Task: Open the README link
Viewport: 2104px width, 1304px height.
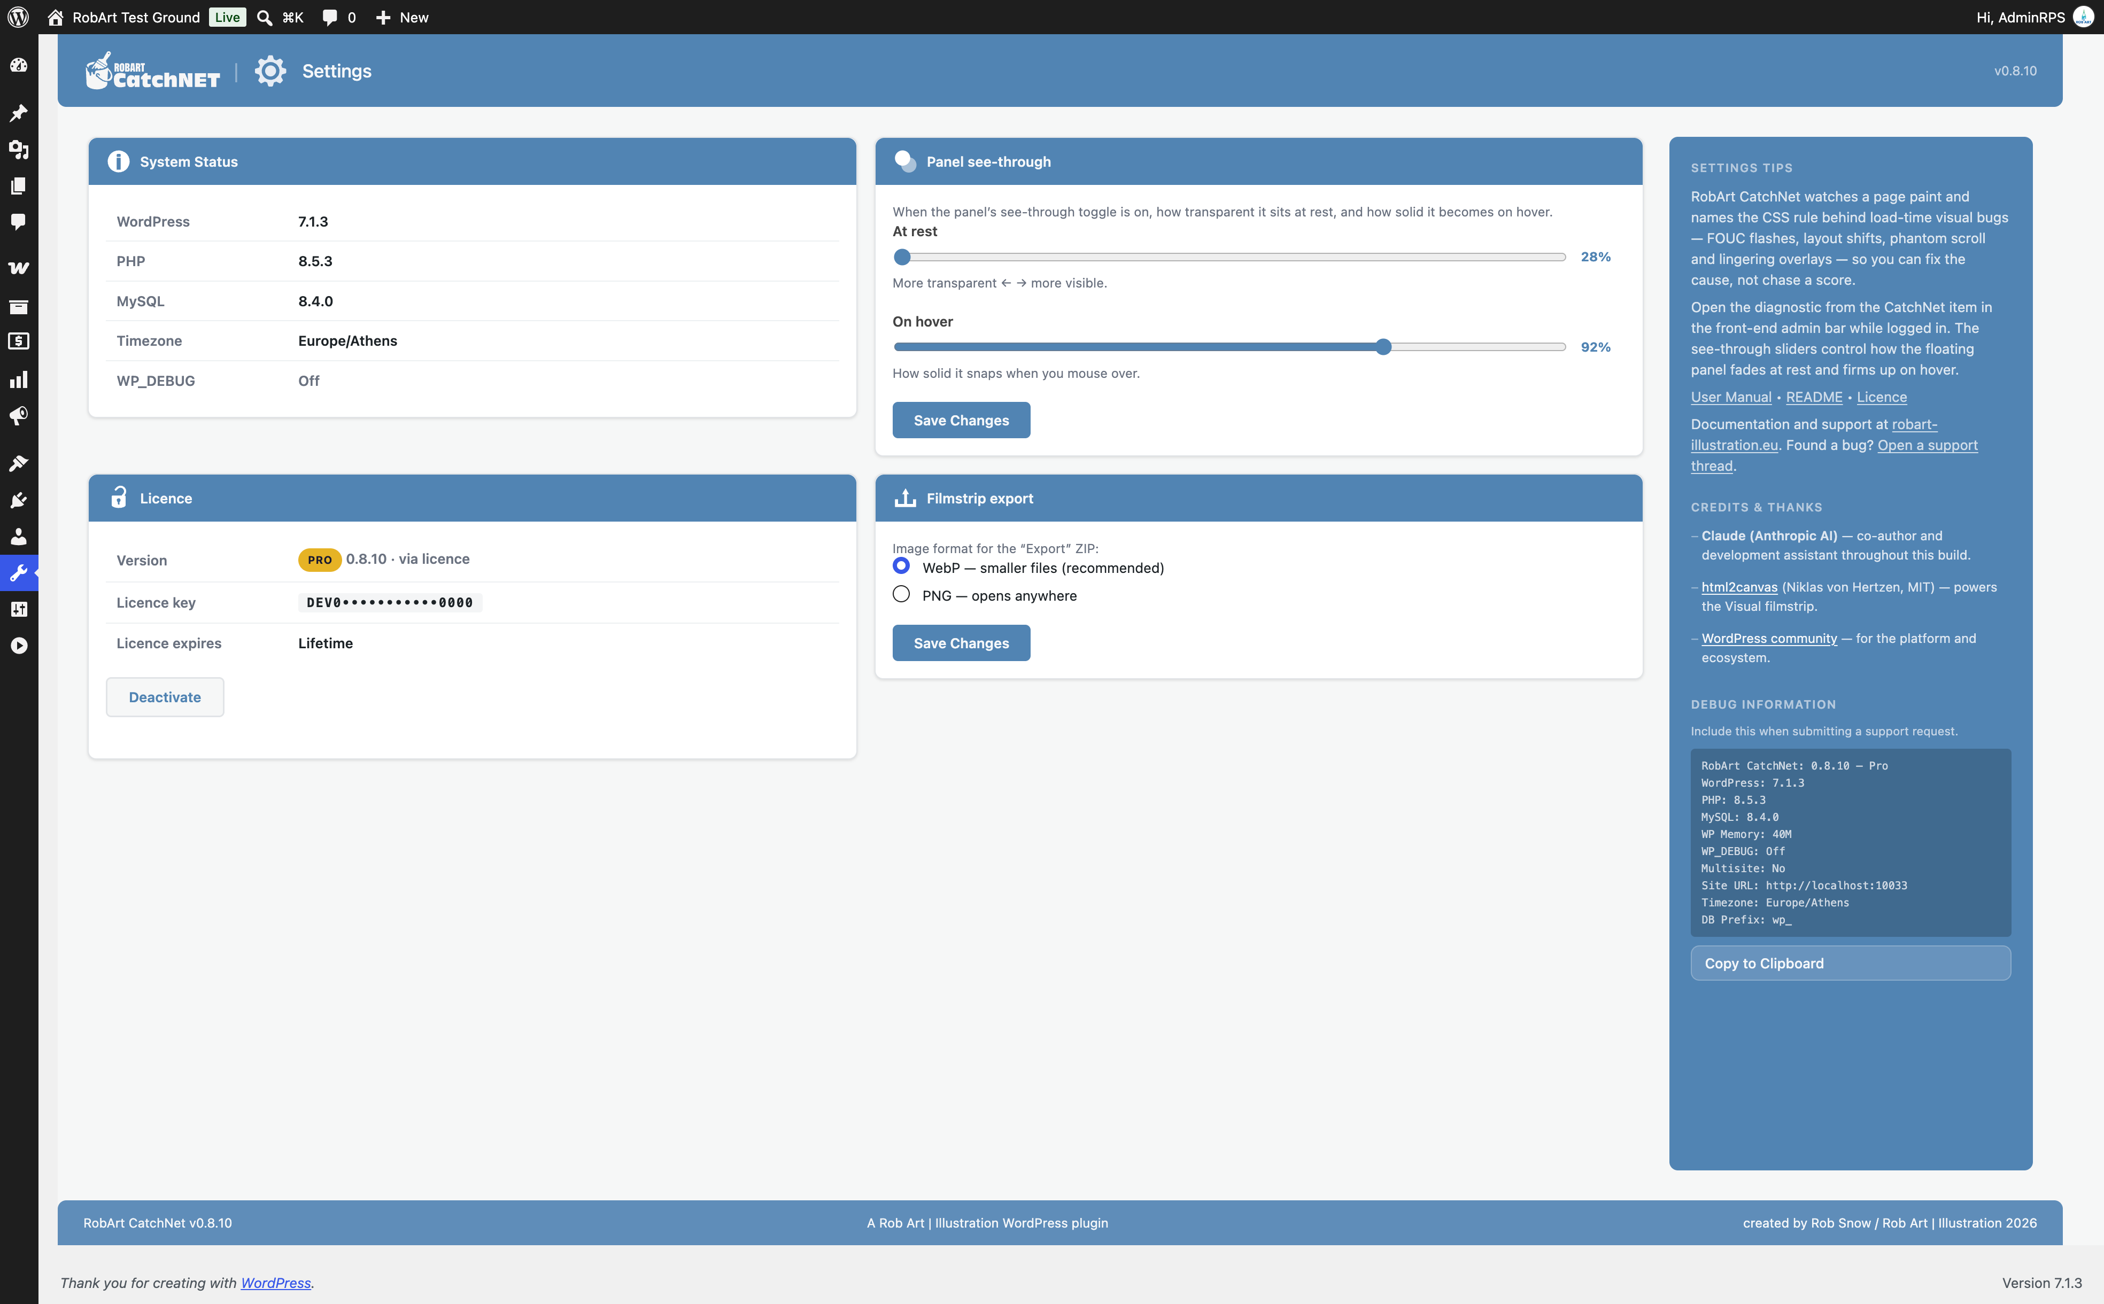Action: click(x=1813, y=397)
